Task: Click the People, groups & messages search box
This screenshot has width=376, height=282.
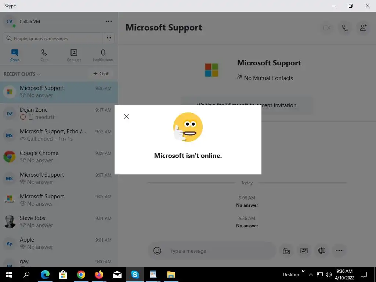Action: tap(53, 38)
